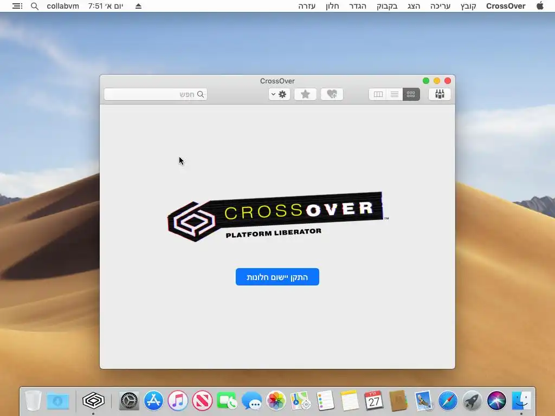The image size is (555, 416).
Task: Open the gear actions dropdown
Action: 279,94
